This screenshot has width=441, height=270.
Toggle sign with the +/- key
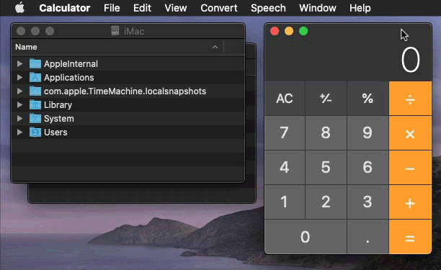tap(326, 99)
